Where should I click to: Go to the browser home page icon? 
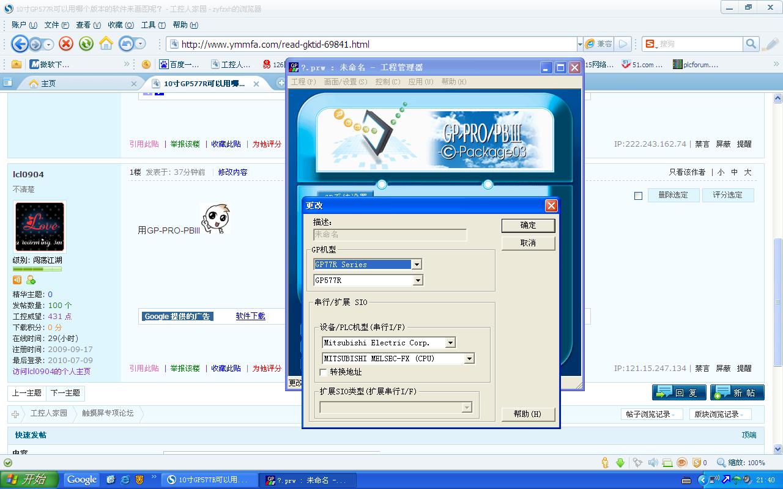coord(106,44)
